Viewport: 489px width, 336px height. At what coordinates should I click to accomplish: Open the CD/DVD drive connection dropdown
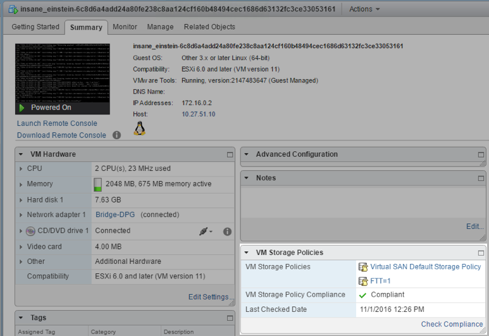tap(206, 232)
